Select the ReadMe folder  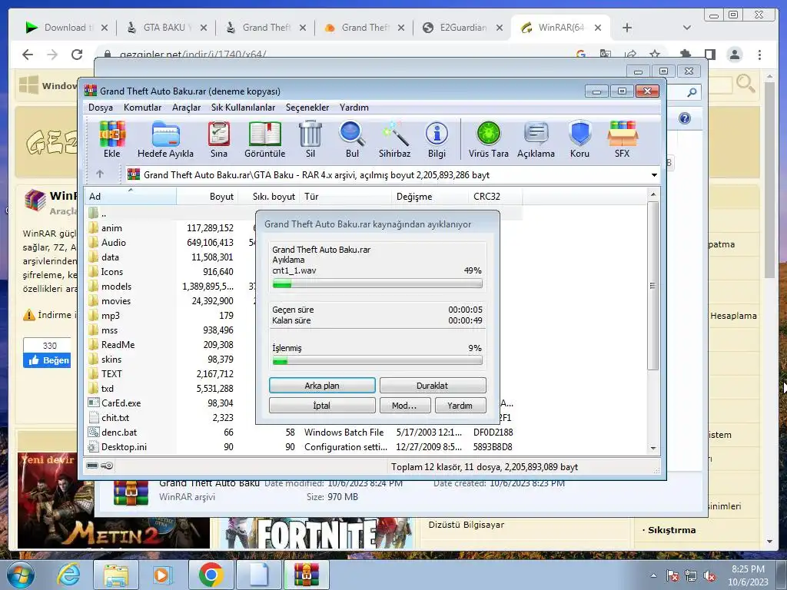(118, 344)
